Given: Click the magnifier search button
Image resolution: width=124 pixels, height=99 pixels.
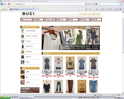Looking at the screenshot, I should (x=121, y=4).
